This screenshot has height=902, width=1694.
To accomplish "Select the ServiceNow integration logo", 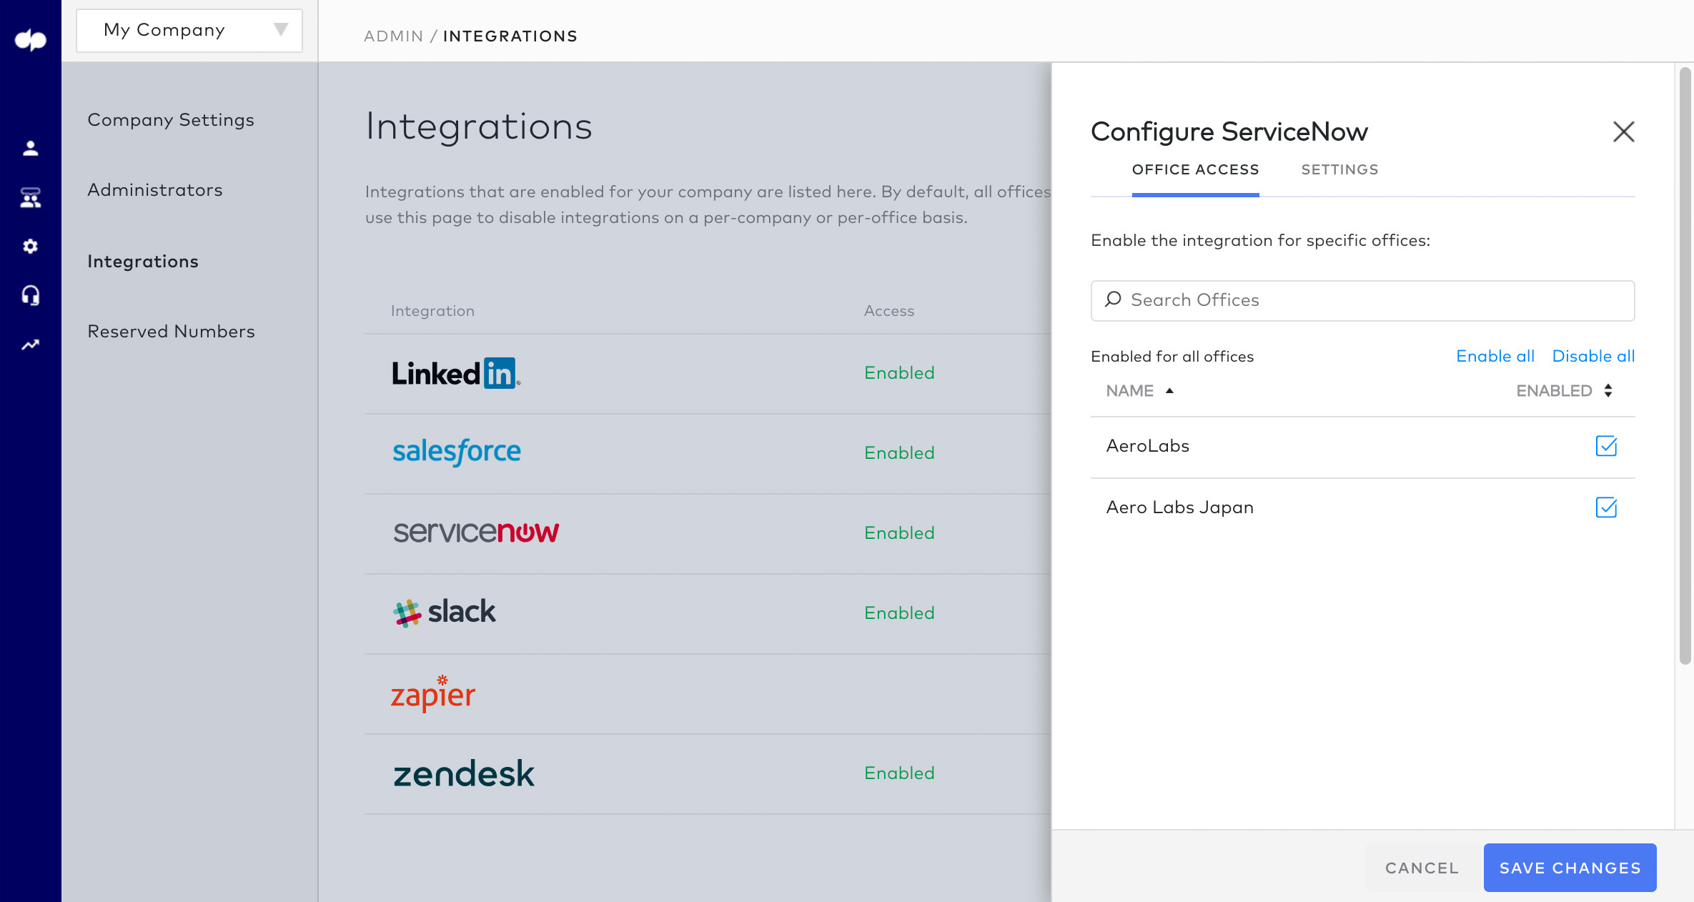I will (476, 532).
